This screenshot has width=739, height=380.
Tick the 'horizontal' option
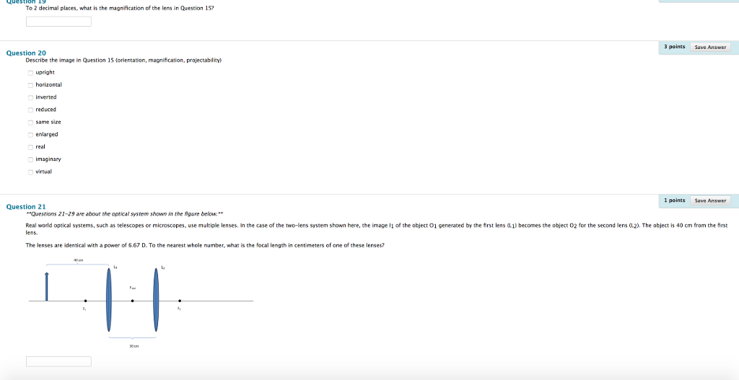tap(30, 84)
